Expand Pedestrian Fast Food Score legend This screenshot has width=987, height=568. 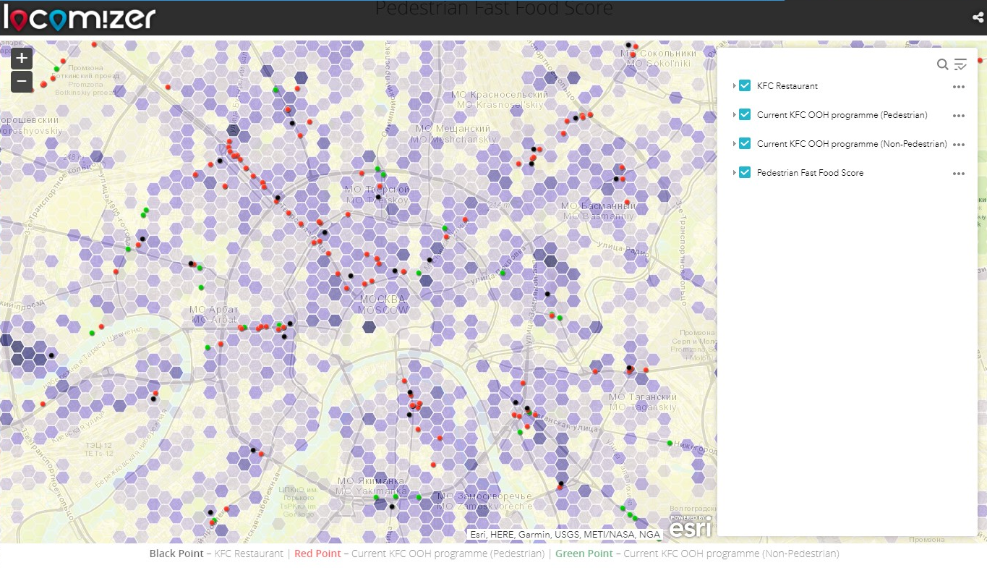click(734, 172)
